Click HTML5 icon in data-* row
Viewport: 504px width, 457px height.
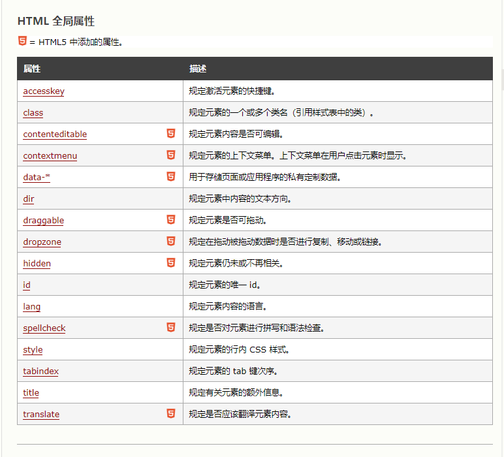[x=171, y=176]
